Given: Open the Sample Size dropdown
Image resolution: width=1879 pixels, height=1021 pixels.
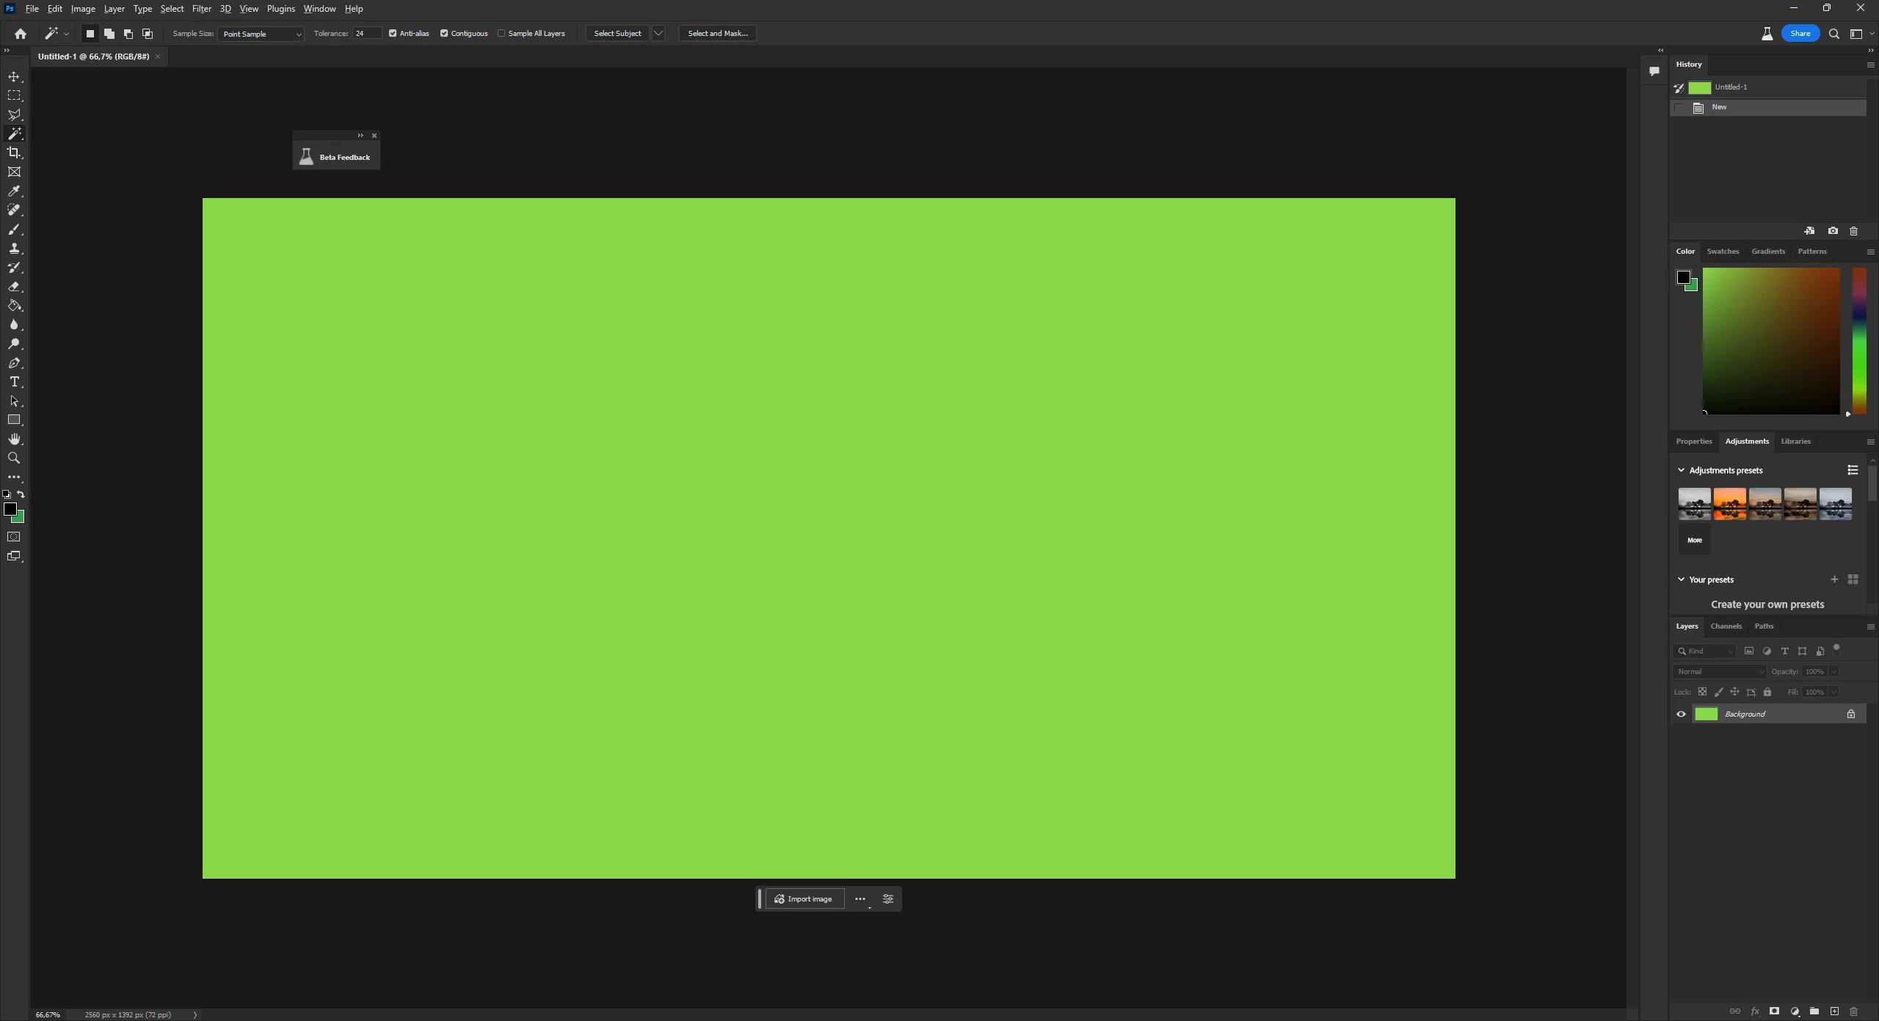Looking at the screenshot, I should (x=261, y=34).
